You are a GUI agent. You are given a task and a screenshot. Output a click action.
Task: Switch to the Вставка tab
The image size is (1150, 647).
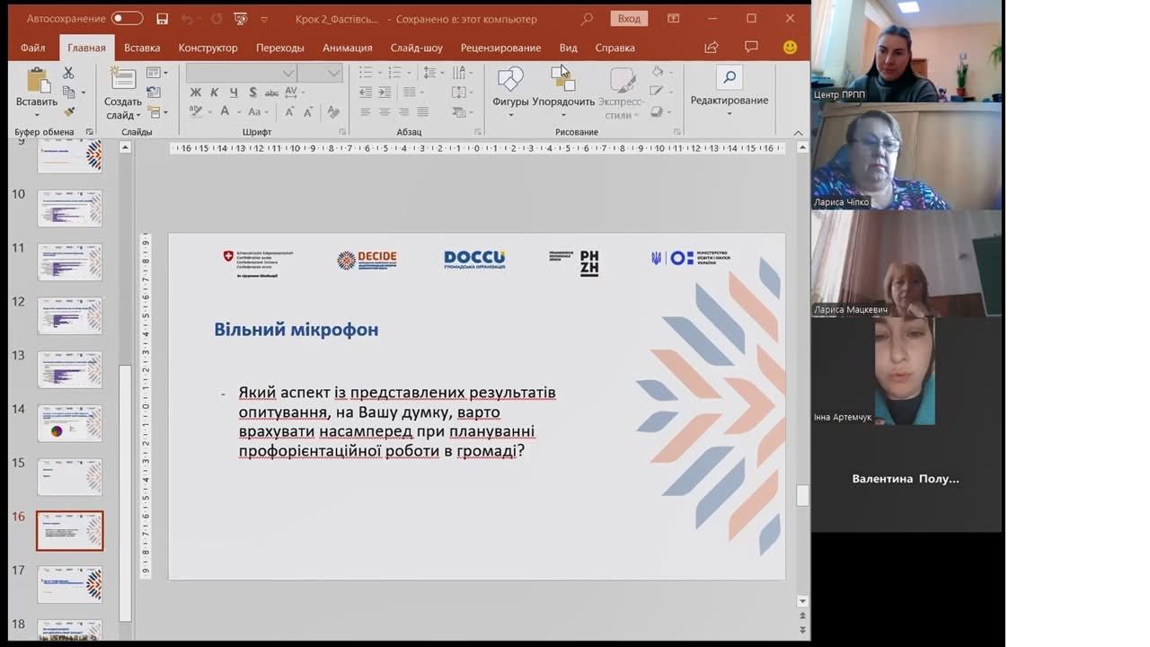142,48
